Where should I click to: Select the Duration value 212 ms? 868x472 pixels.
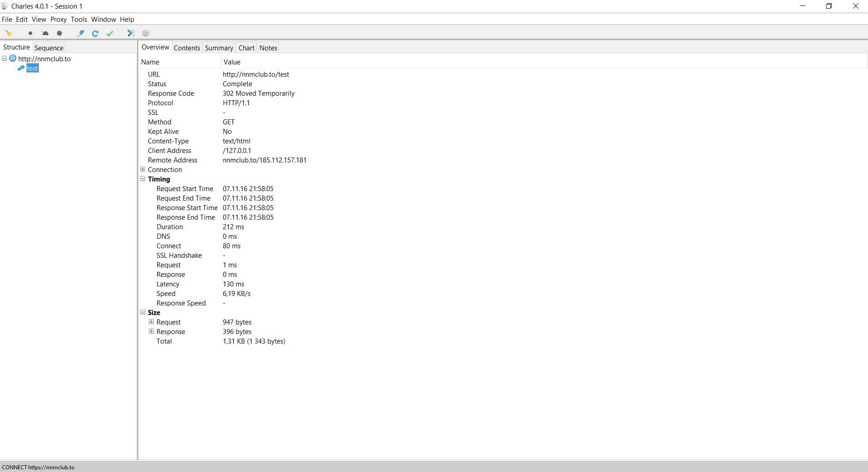(x=234, y=226)
